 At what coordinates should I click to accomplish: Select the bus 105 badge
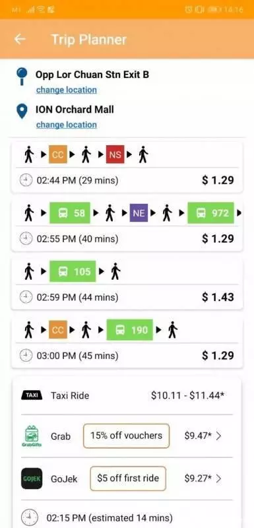point(73,271)
